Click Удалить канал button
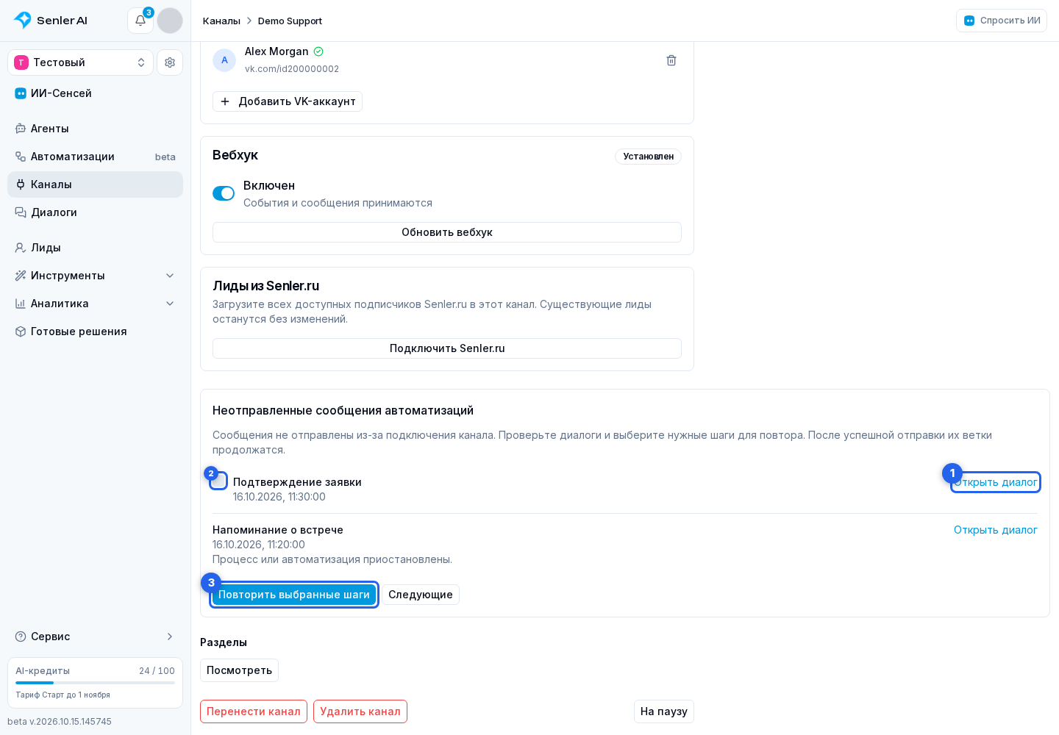 tap(360, 711)
